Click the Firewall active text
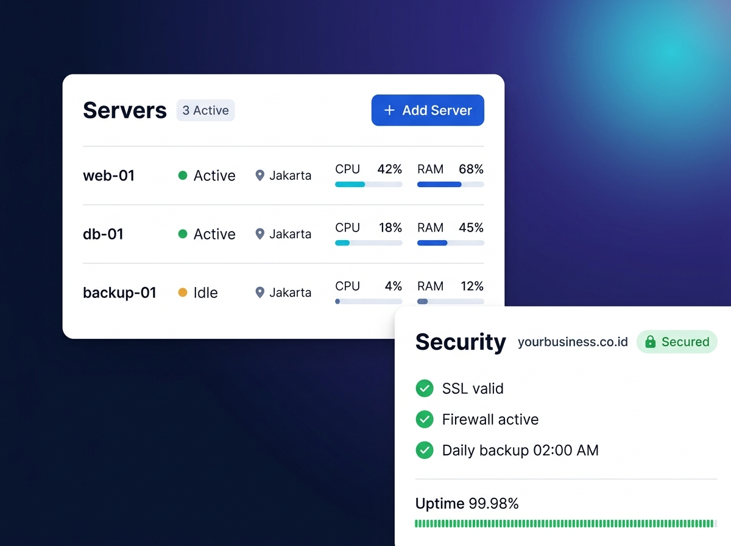This screenshot has height=546, width=731. (x=490, y=419)
